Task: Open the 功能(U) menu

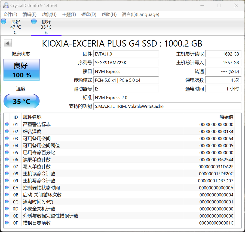Action: (49, 14)
